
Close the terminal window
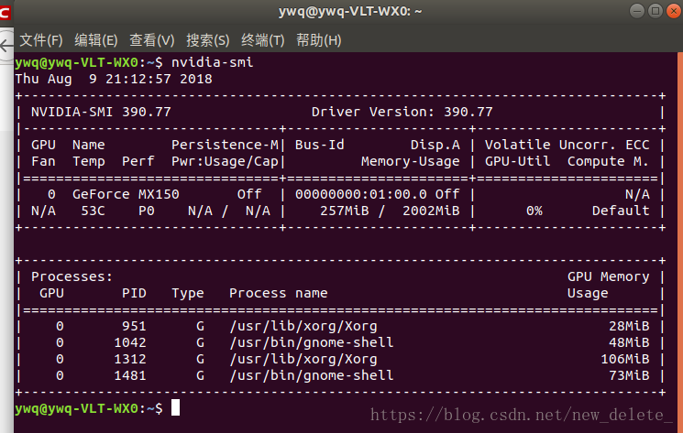[x=674, y=11]
